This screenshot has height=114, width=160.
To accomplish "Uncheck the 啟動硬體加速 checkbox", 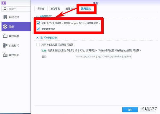I will click(x=38, y=29).
